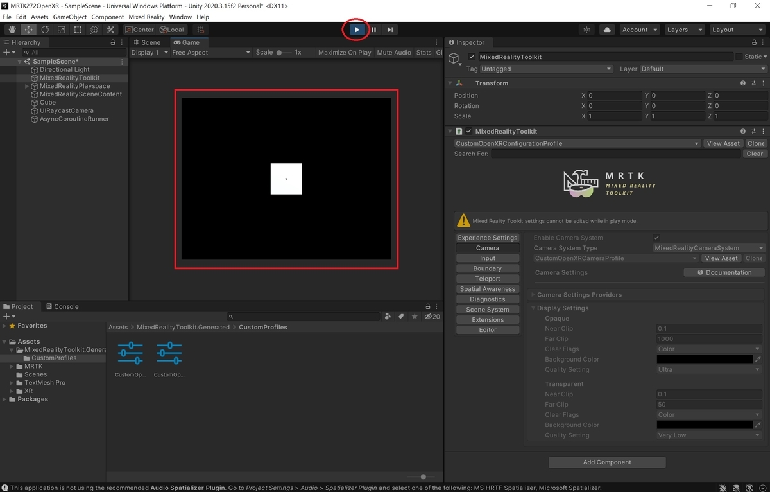
Task: Click the Add Component button
Action: pyautogui.click(x=607, y=462)
